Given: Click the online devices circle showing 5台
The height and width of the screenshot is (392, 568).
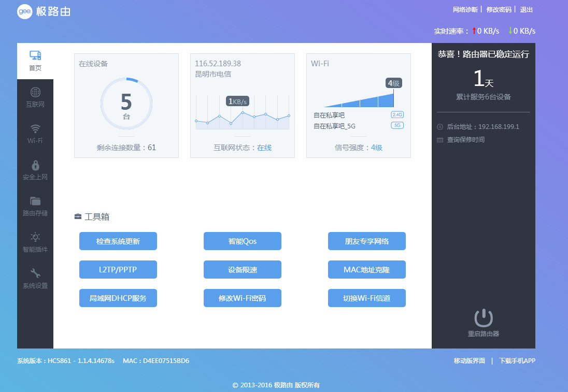Looking at the screenshot, I should (126, 104).
